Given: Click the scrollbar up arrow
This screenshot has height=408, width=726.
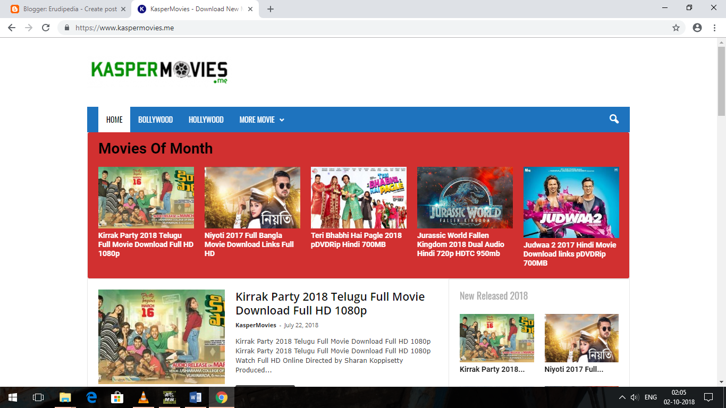Looking at the screenshot, I should click(721, 41).
